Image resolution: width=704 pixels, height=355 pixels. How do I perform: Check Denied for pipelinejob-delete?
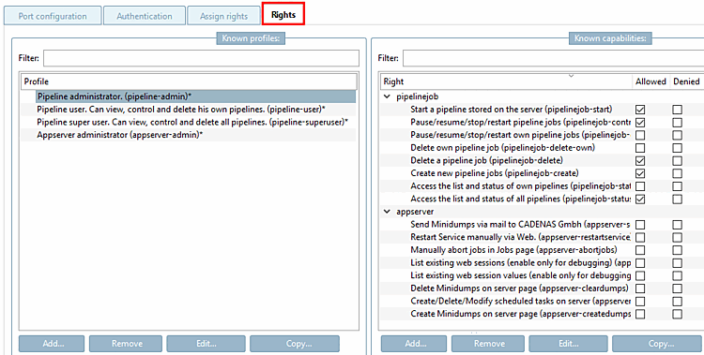point(677,160)
